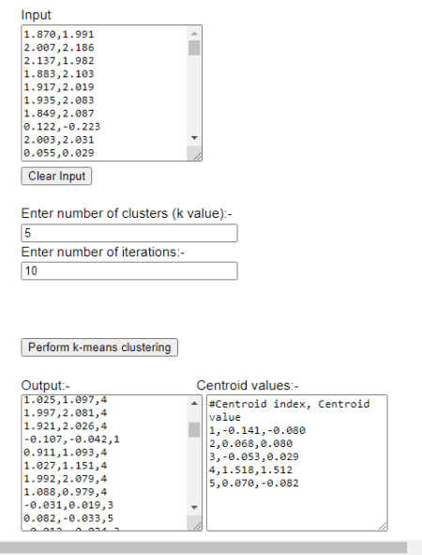Click the Centroid values textarea resize grip
Image resolution: width=422 pixels, height=555 pixels.
(382, 525)
